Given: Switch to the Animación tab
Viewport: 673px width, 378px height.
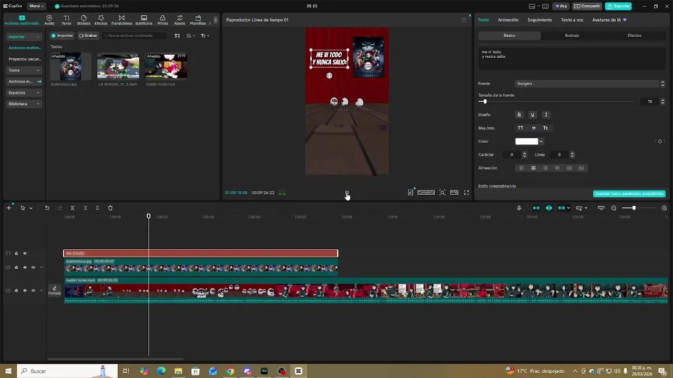Looking at the screenshot, I should 508,20.
